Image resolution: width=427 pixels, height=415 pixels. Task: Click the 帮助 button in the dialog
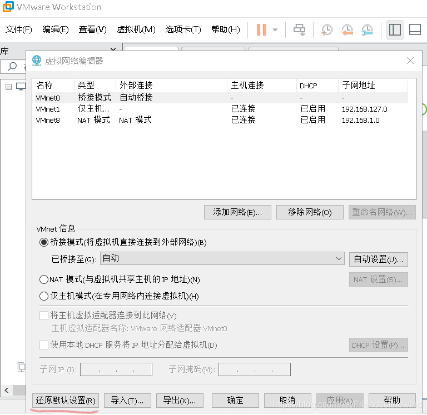[392, 401]
